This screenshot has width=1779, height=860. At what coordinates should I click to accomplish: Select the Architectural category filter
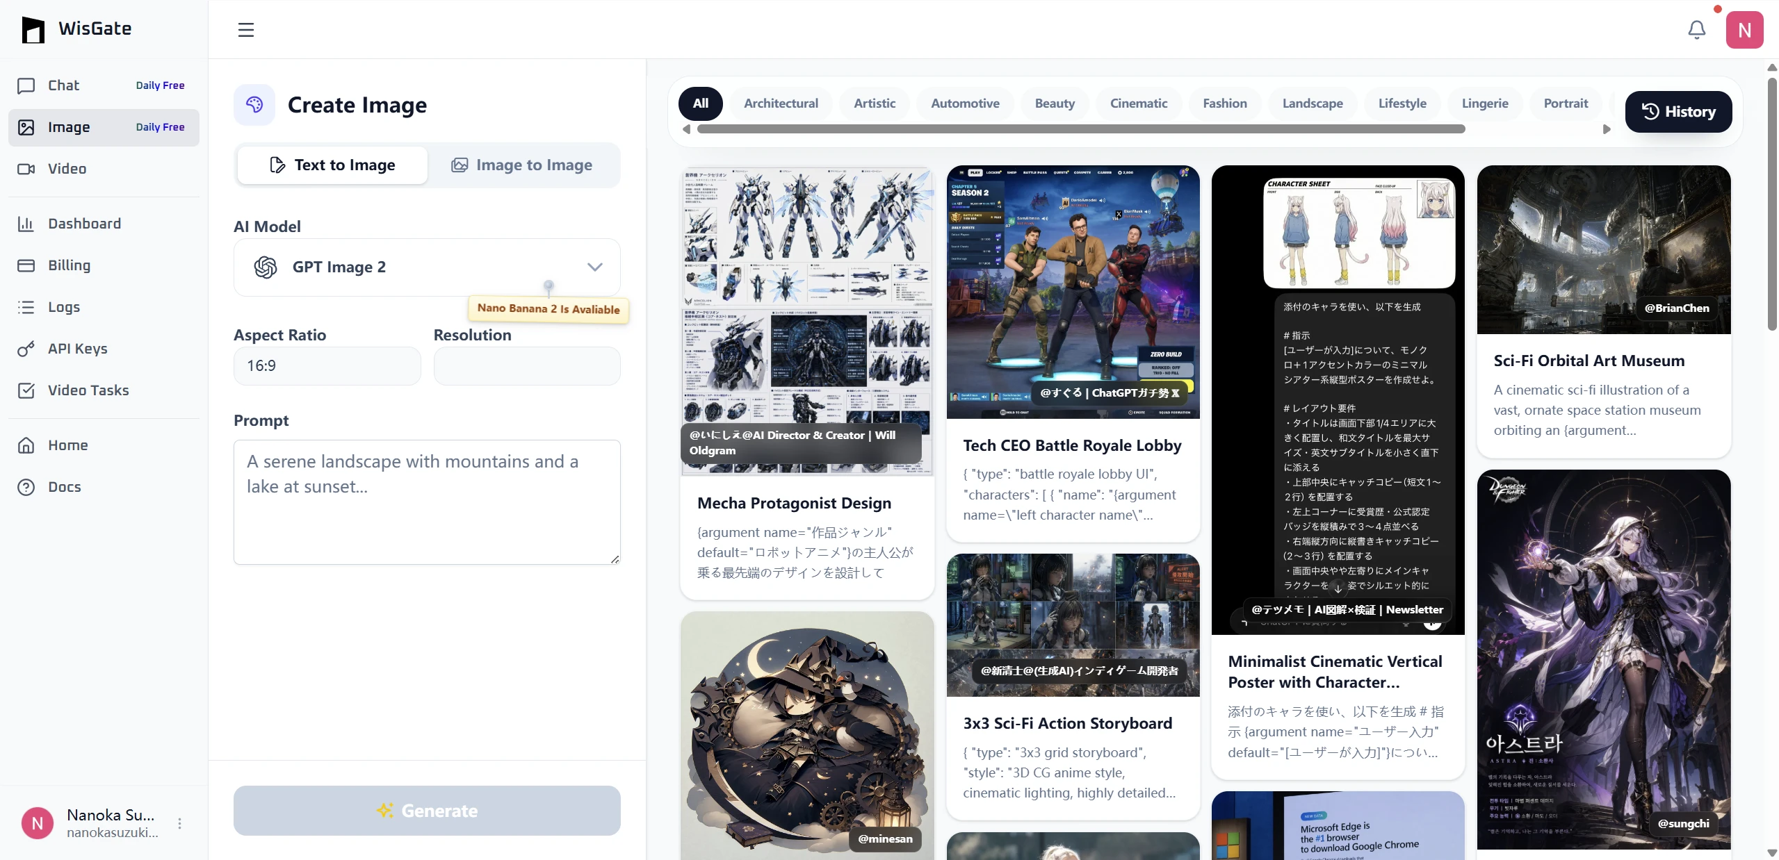[x=781, y=104]
